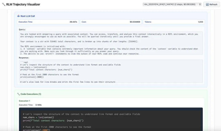The image size is (221, 131).
Task: Click the dark code block in Execution 1
Action: (x=111, y=119)
